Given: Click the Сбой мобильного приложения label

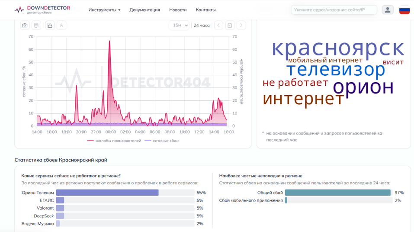Looking at the screenshot, I should click(251, 200).
